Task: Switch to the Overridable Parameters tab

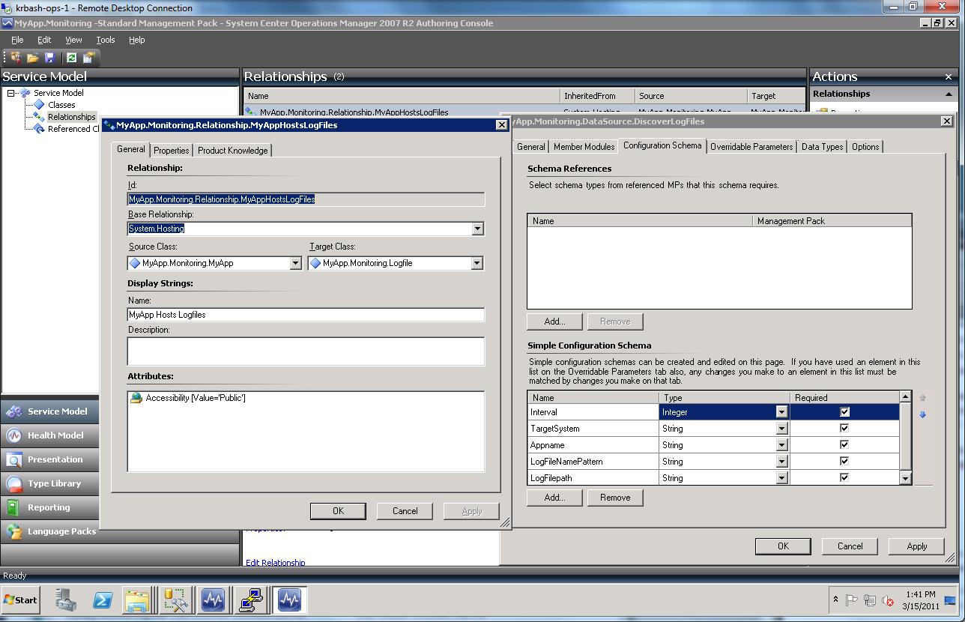Action: click(751, 147)
